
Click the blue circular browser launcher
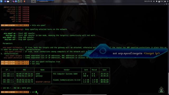click(x=16, y=1)
